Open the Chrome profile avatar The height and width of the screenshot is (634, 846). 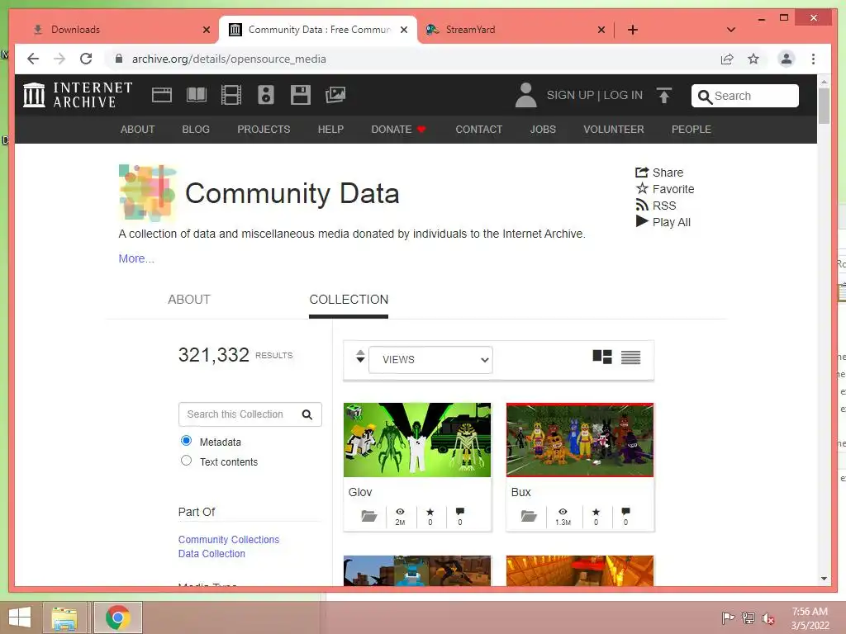787,59
